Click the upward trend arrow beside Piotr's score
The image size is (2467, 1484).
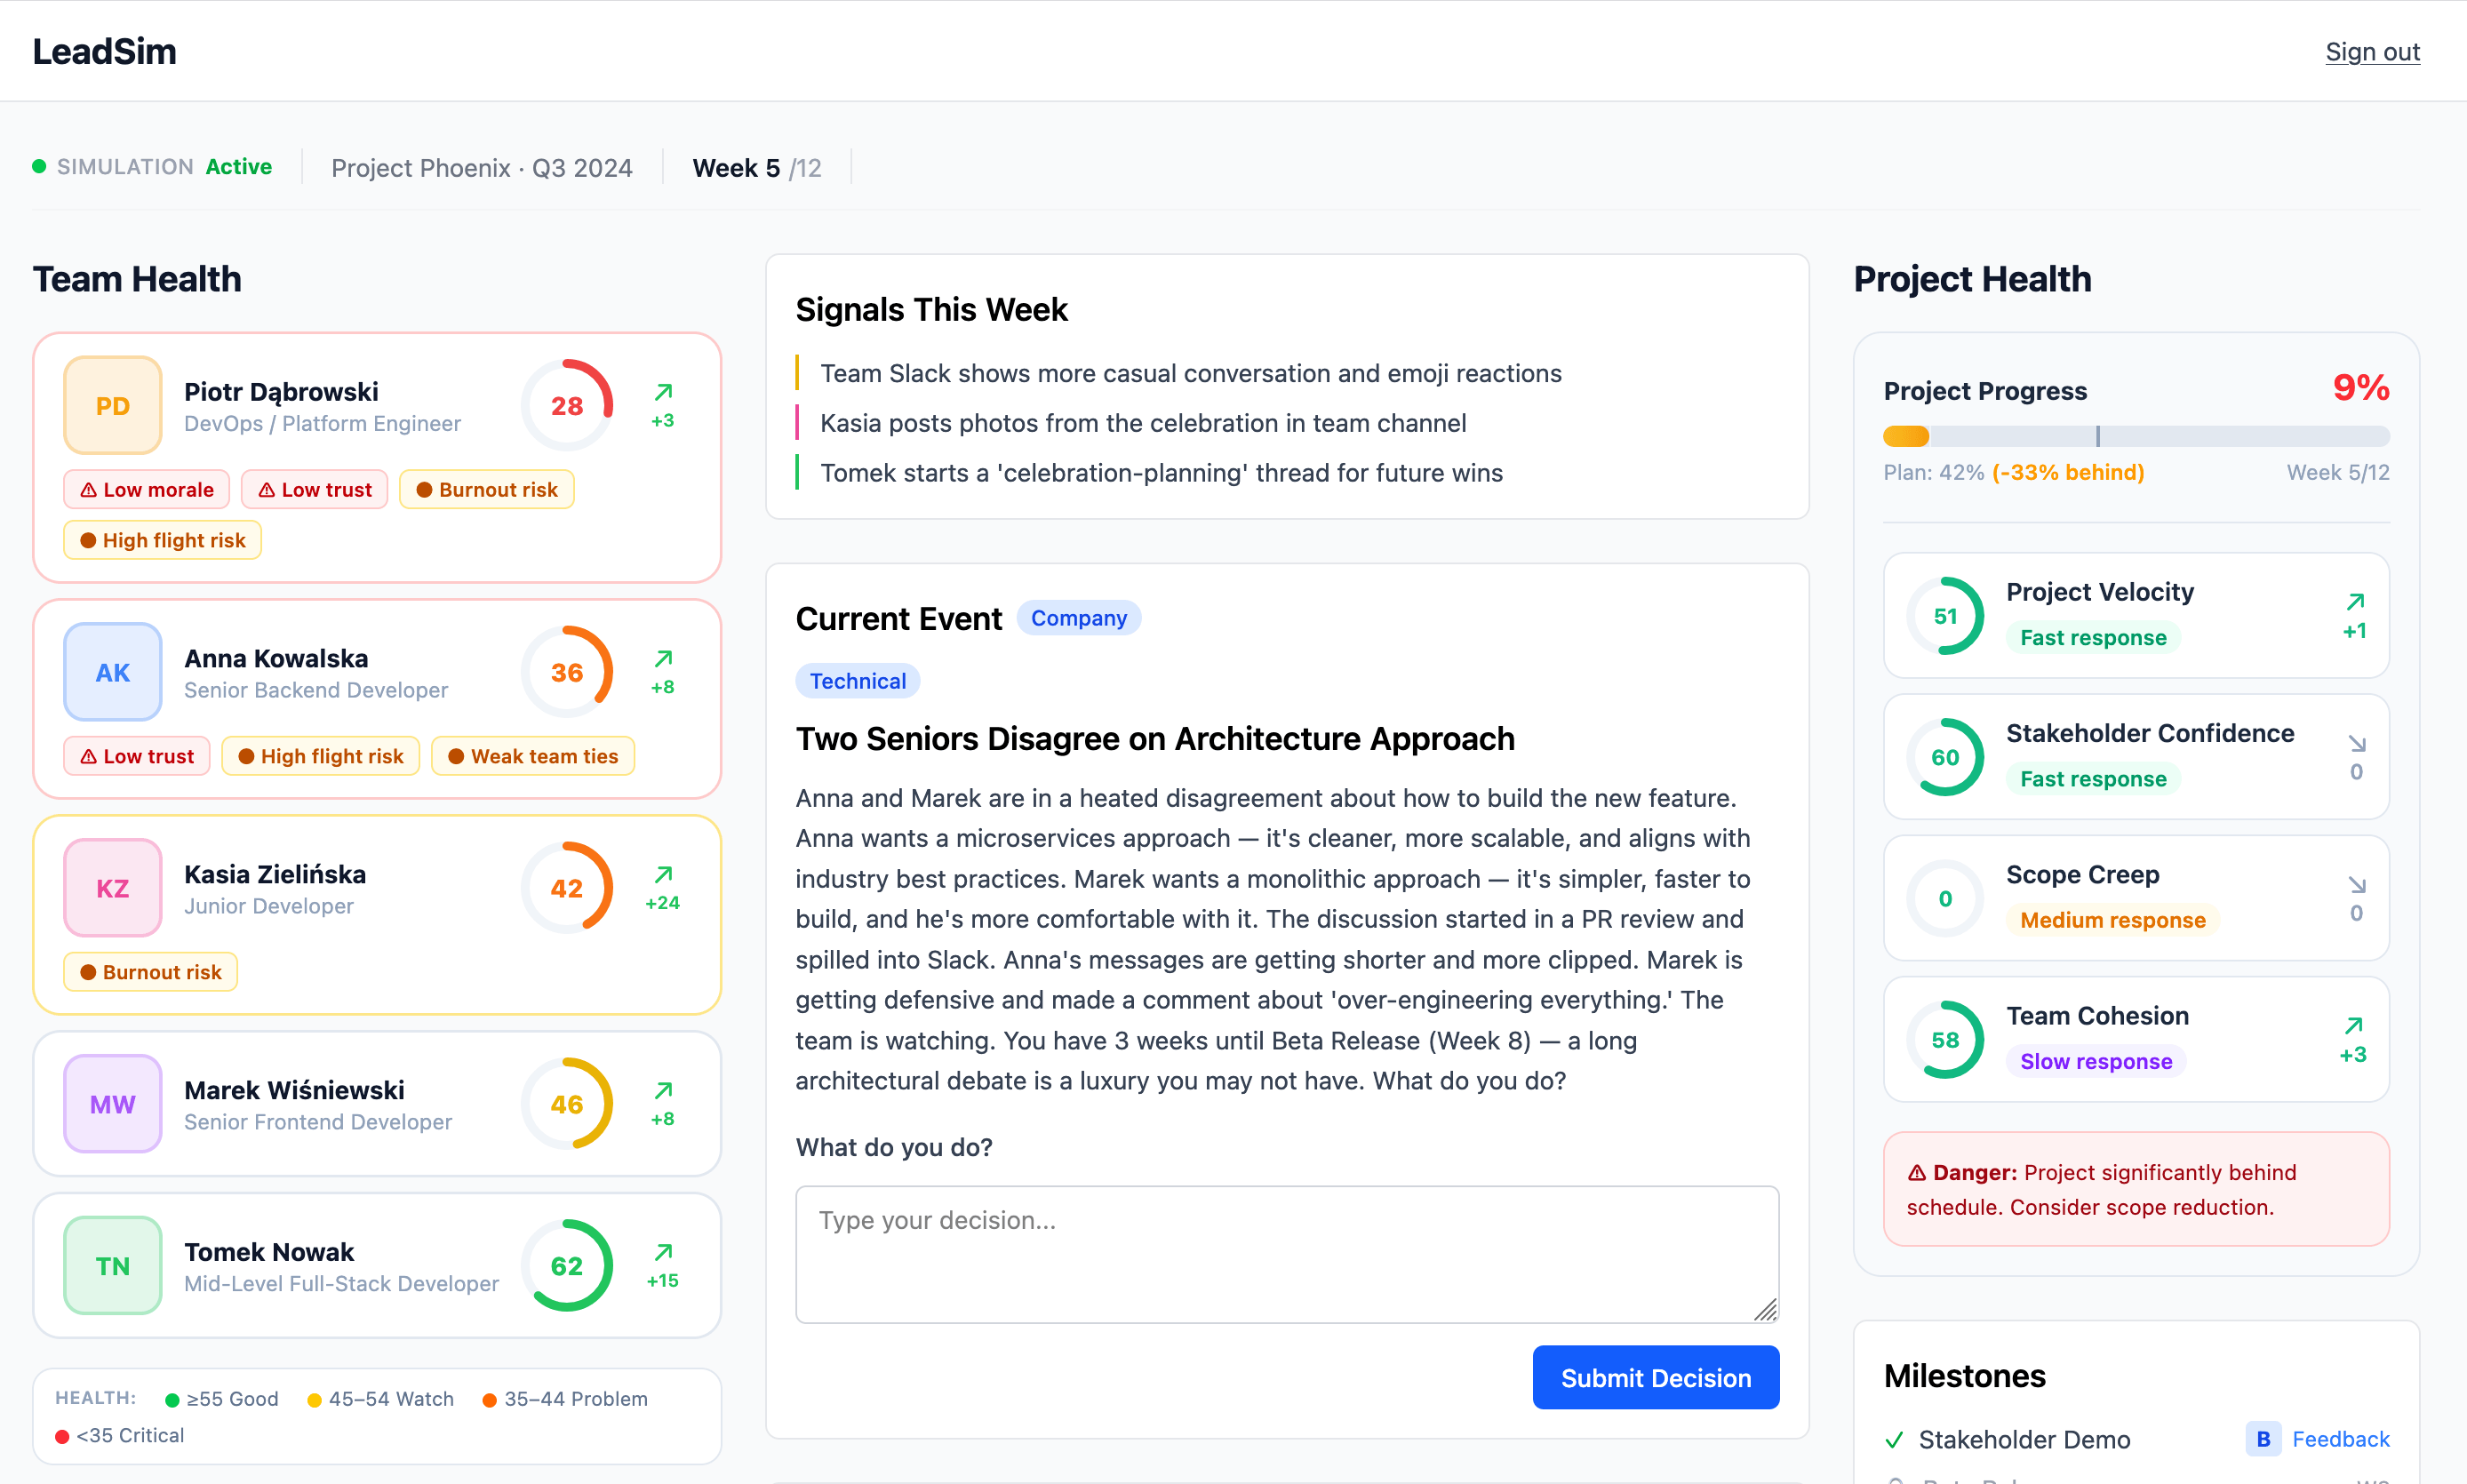[x=663, y=392]
